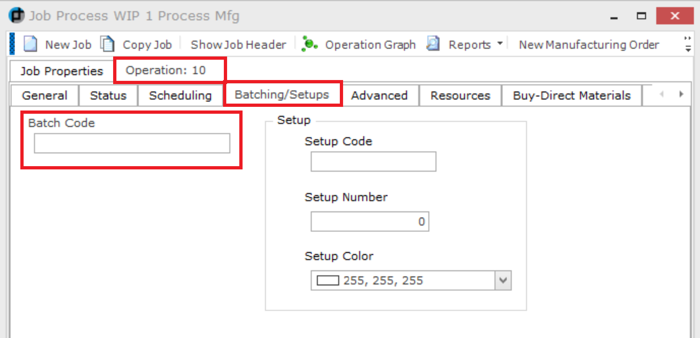Click the application logo in title bar
The width and height of the screenshot is (700, 338).
tap(16, 15)
